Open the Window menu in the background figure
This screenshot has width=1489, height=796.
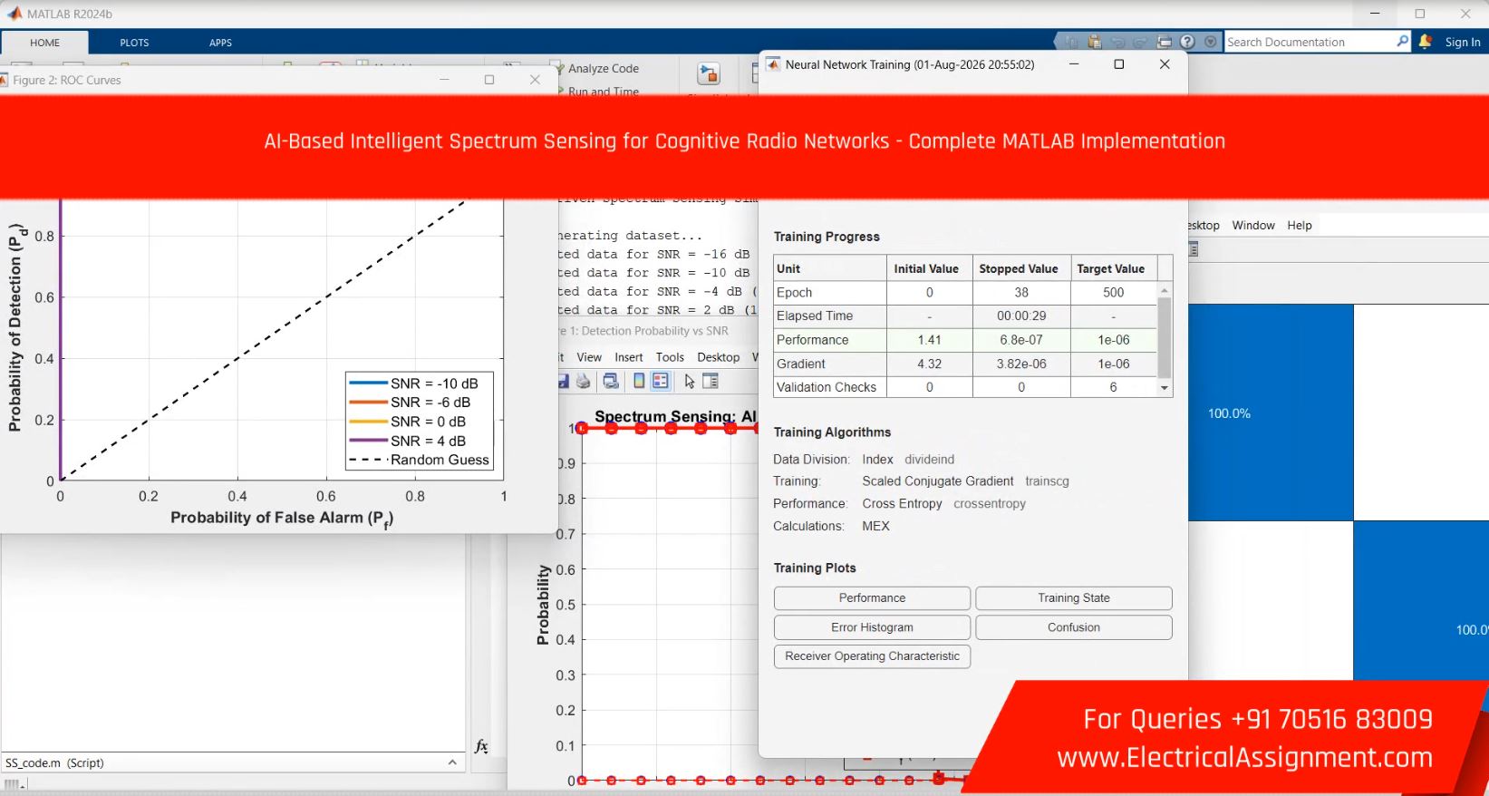tap(1253, 225)
